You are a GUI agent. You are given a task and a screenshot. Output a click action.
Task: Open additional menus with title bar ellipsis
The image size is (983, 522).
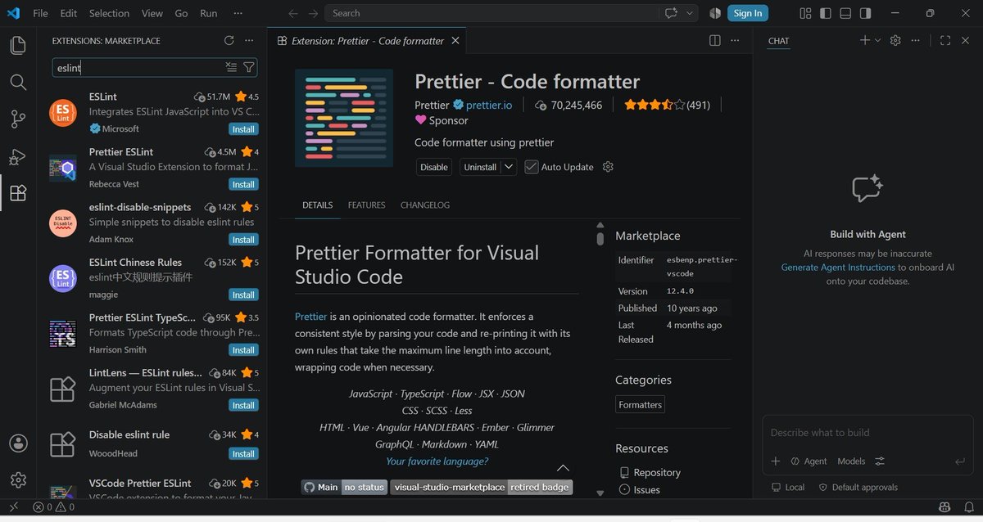point(238,13)
